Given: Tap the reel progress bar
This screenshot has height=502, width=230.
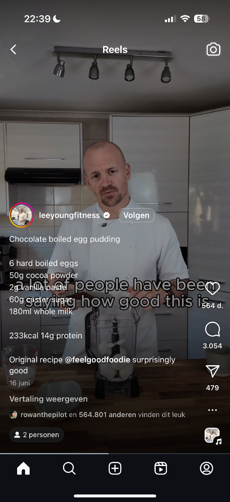Looking at the screenshot, I should [x=115, y=453].
